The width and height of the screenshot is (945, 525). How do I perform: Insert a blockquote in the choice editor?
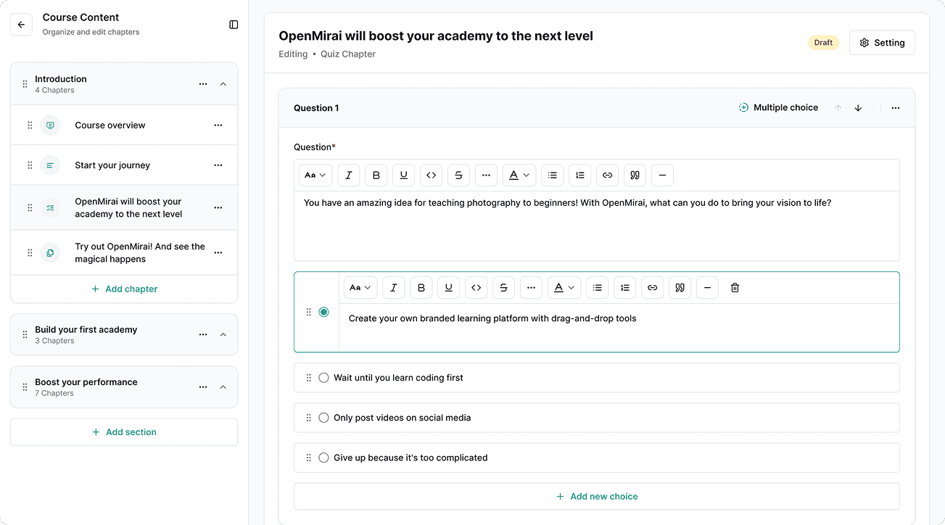click(x=680, y=287)
